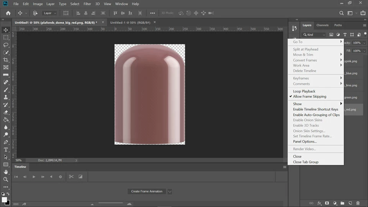368x207 pixels.
Task: Select the Lasso tool
Action: click(x=6, y=45)
